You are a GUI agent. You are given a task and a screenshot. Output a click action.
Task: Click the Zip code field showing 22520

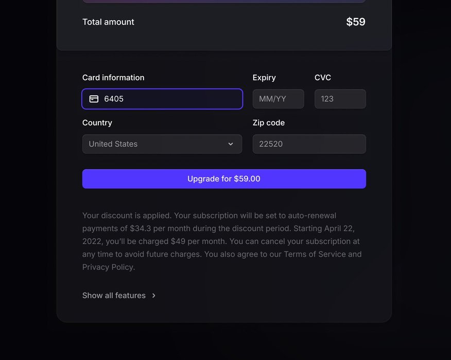coord(309,144)
